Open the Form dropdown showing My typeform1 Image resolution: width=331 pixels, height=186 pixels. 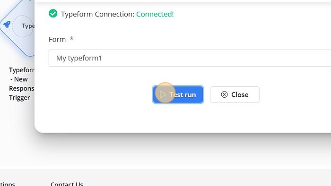tap(190, 58)
